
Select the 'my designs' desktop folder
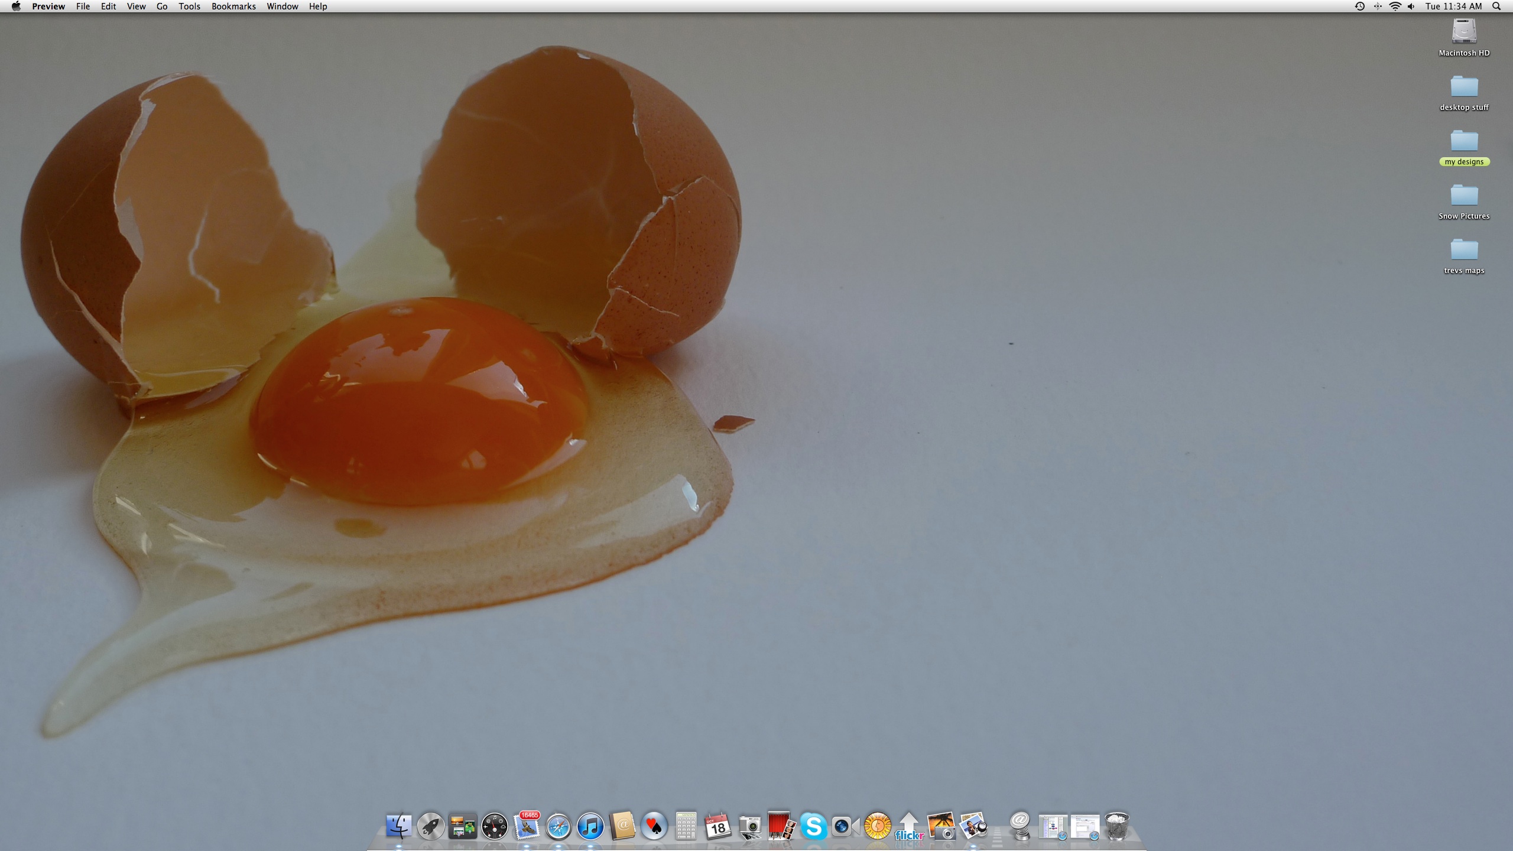[x=1464, y=142]
